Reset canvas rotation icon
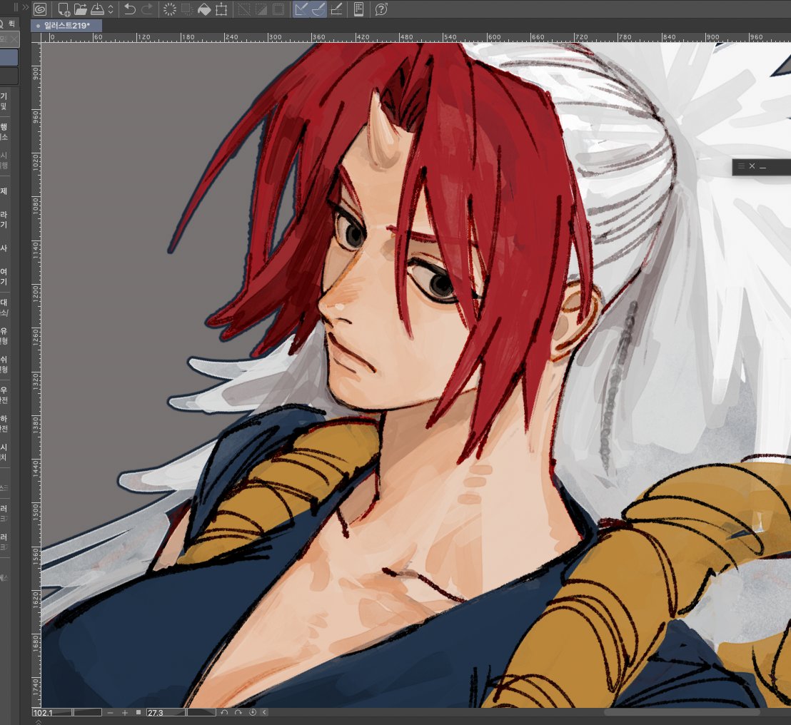 click(x=252, y=712)
